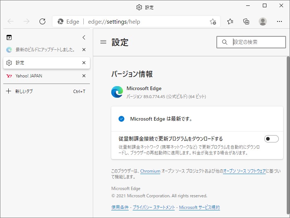The width and height of the screenshot is (290, 218).
Task: Close the Yahoo! JAPAN tab
Action: (84, 76)
